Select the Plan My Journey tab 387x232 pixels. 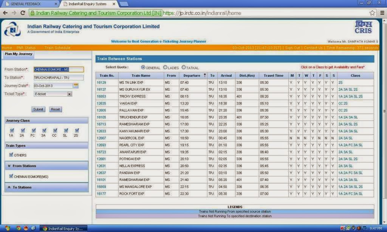[19, 54]
